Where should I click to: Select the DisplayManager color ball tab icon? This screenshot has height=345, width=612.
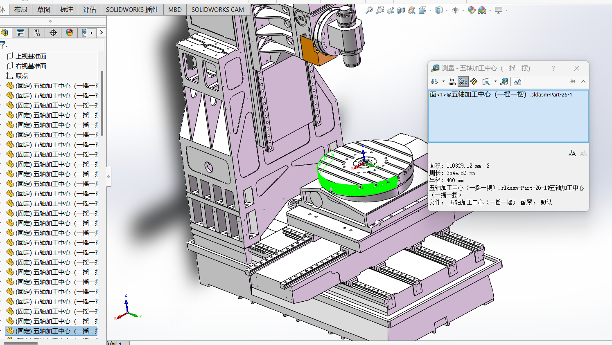pyautogui.click(x=70, y=33)
